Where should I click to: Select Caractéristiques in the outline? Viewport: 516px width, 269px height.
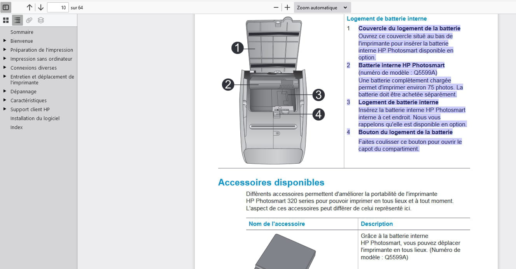tap(28, 101)
